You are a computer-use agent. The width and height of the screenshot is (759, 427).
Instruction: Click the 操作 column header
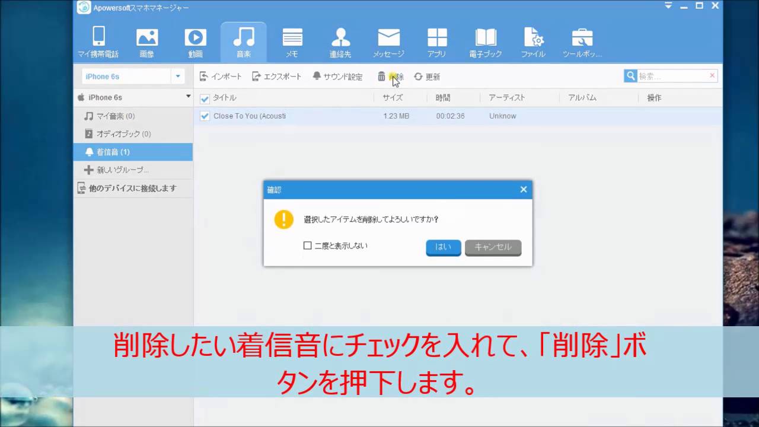[654, 98]
